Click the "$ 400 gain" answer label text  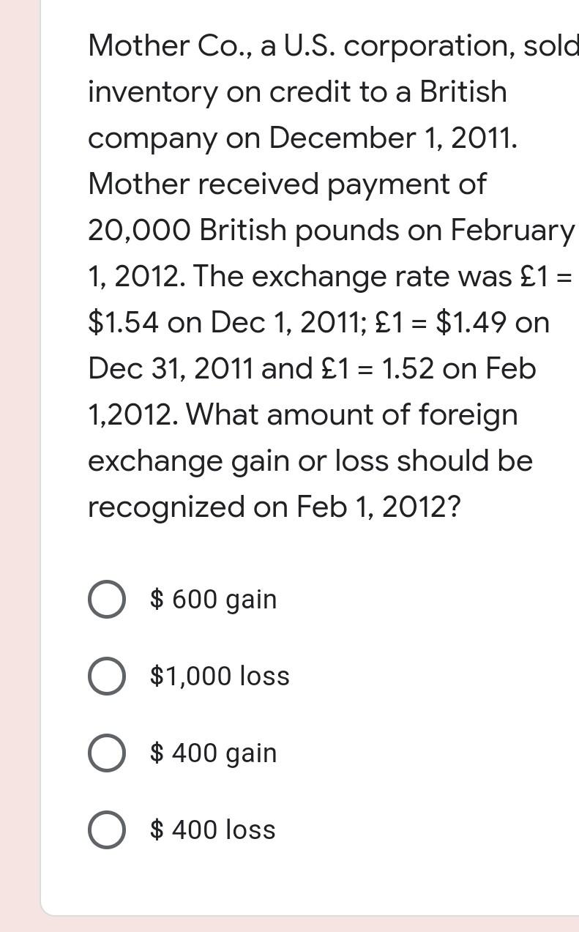pos(213,753)
